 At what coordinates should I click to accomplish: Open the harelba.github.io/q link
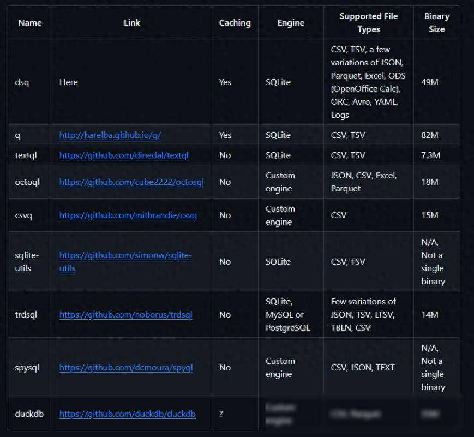[110, 135]
